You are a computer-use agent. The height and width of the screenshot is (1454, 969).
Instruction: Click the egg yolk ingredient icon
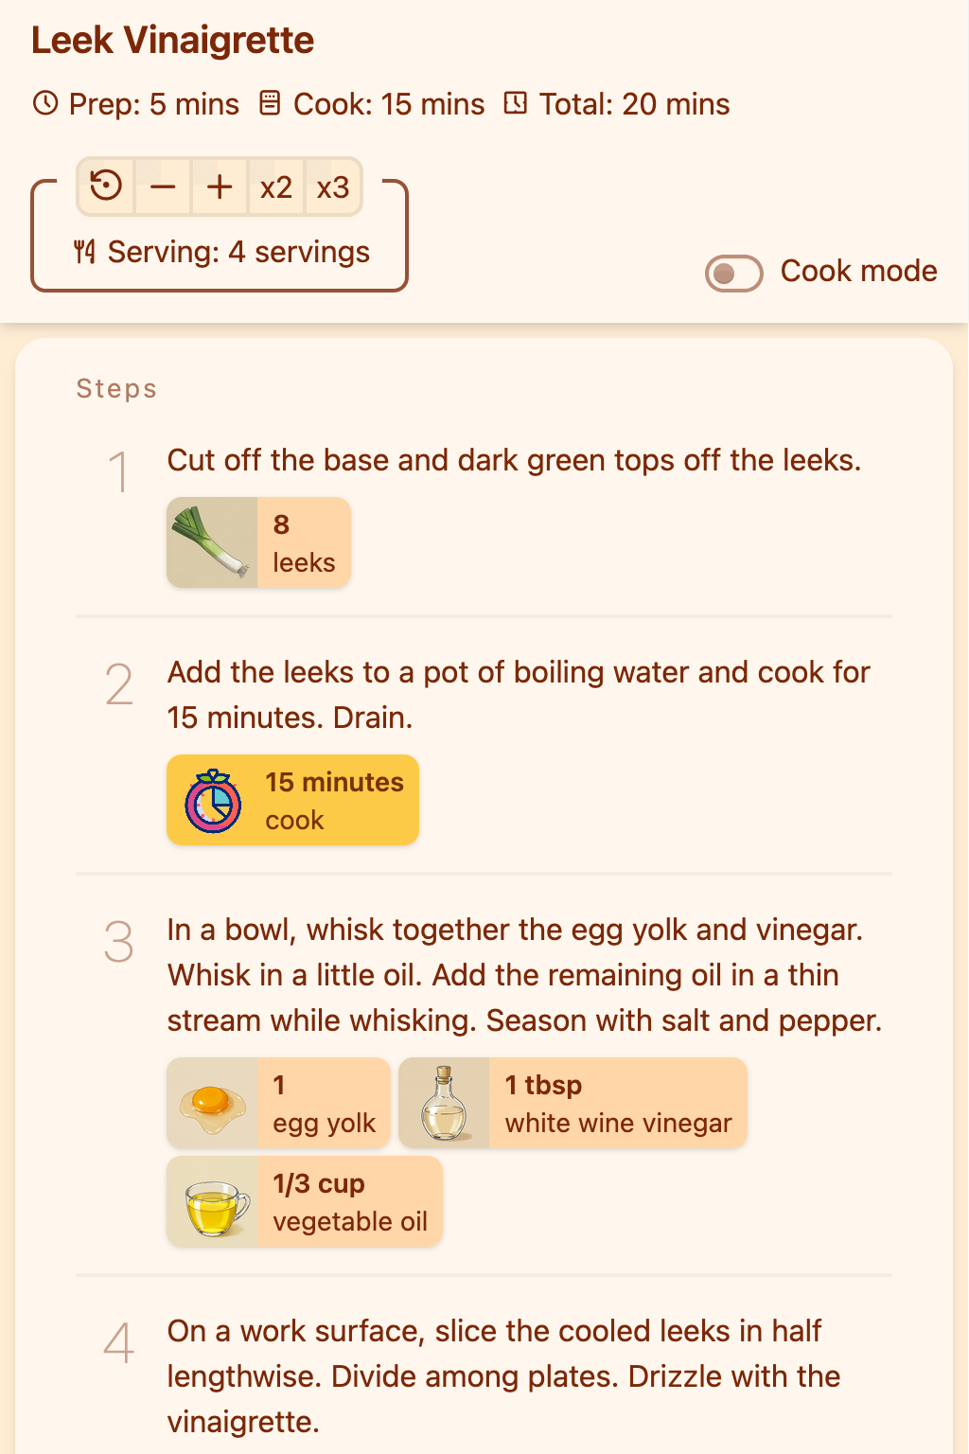click(x=212, y=1103)
